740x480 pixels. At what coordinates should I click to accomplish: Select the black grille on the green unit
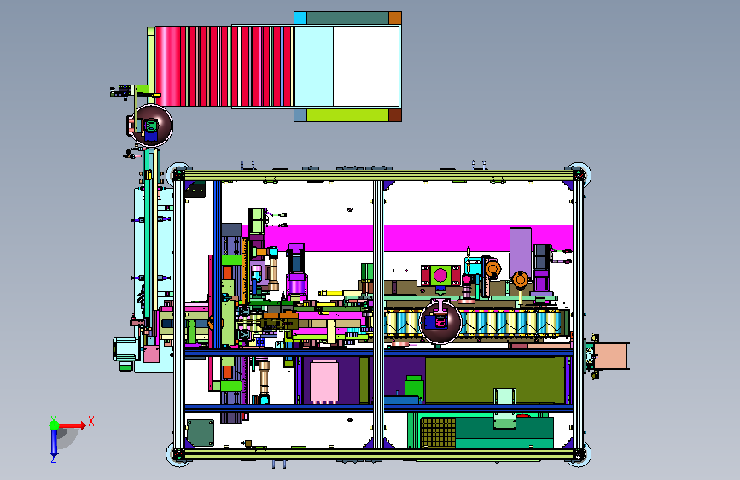438,432
